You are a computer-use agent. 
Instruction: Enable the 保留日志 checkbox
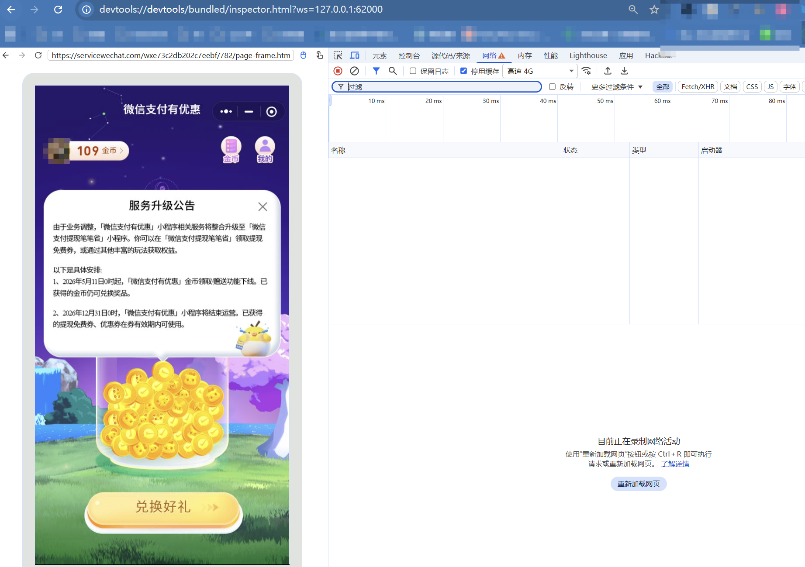[x=413, y=71]
